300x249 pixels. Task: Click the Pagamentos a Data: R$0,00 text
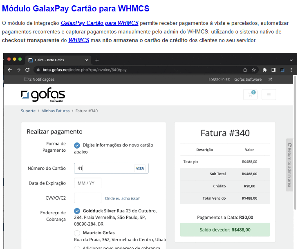(x=225, y=218)
